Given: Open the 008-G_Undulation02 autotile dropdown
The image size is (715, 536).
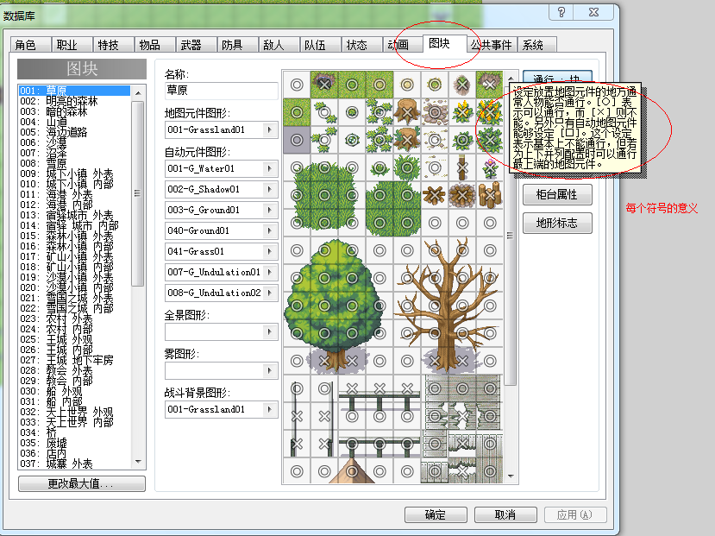Looking at the screenshot, I should [x=270, y=293].
